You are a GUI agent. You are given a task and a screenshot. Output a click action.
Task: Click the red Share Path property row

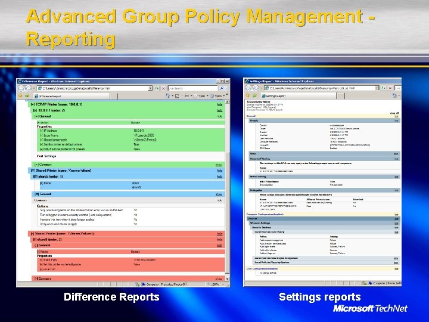(x=131, y=260)
